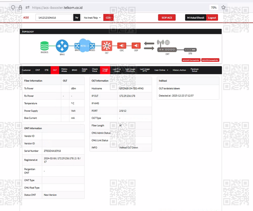Click the ACS ONT Connectivity button

191,60
